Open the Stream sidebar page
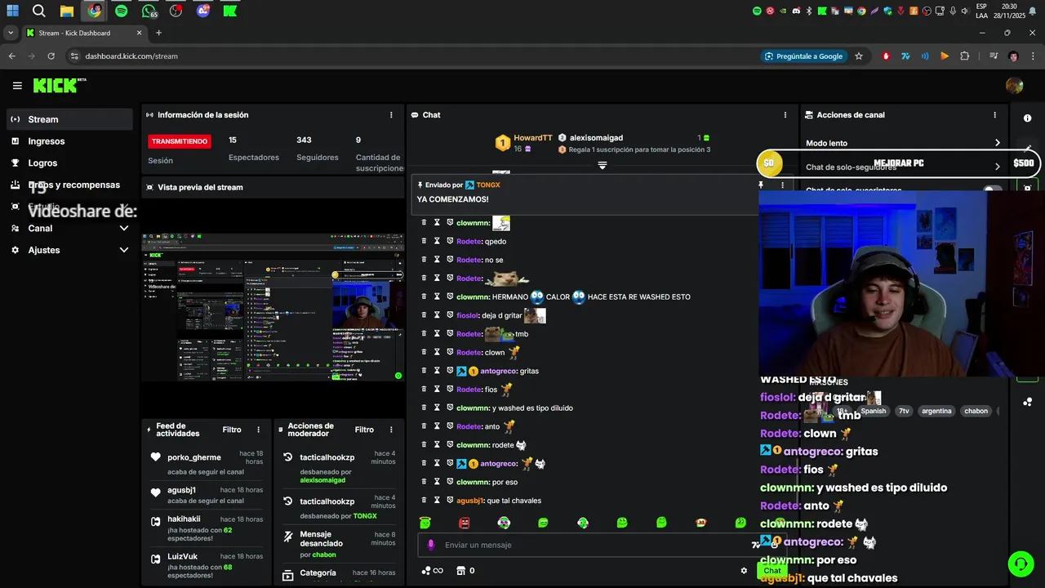This screenshot has height=588, width=1045. 69,119
